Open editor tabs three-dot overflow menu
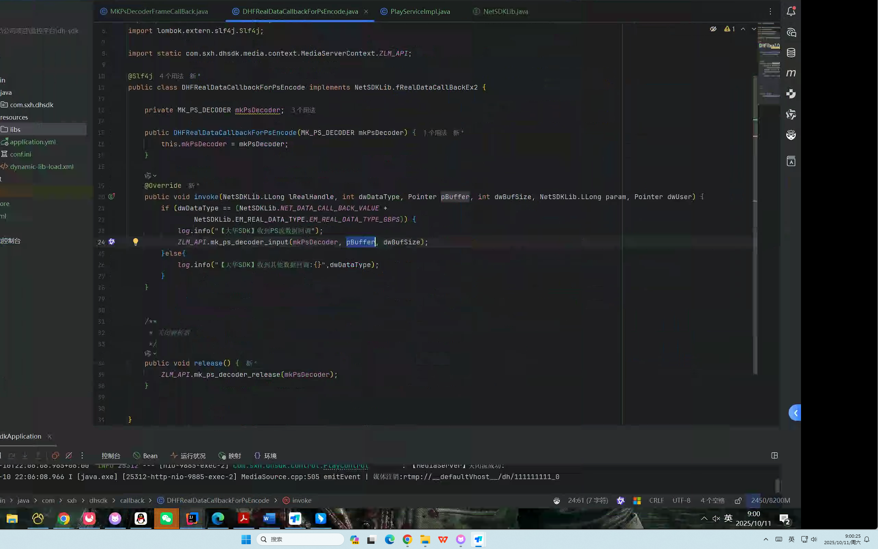The height and width of the screenshot is (549, 878). click(x=770, y=11)
